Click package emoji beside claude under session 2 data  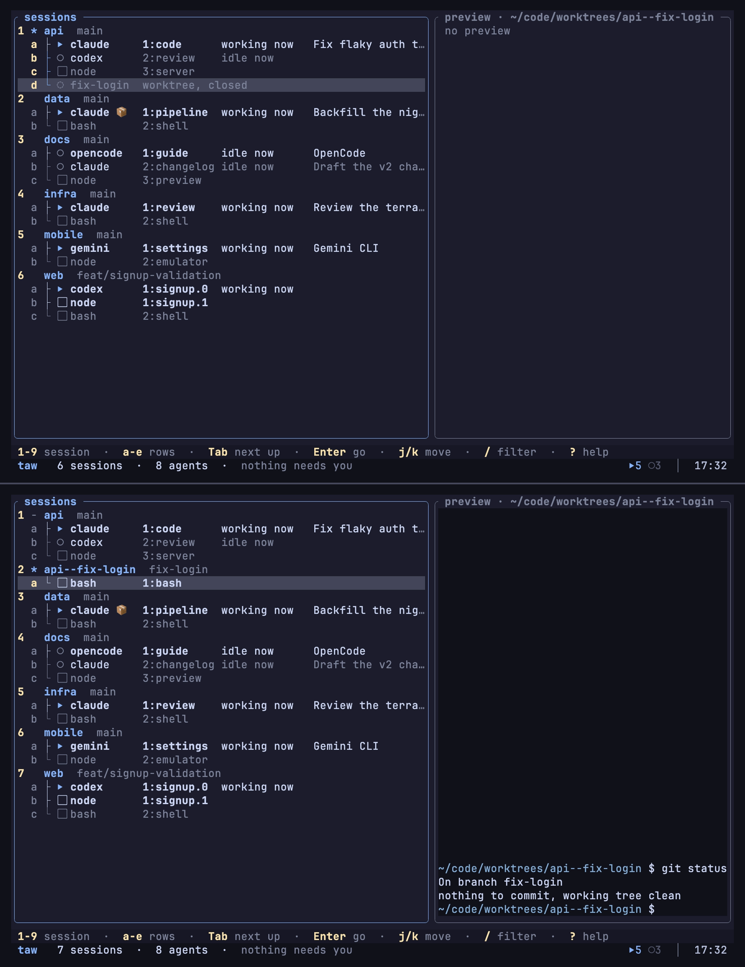tap(121, 113)
